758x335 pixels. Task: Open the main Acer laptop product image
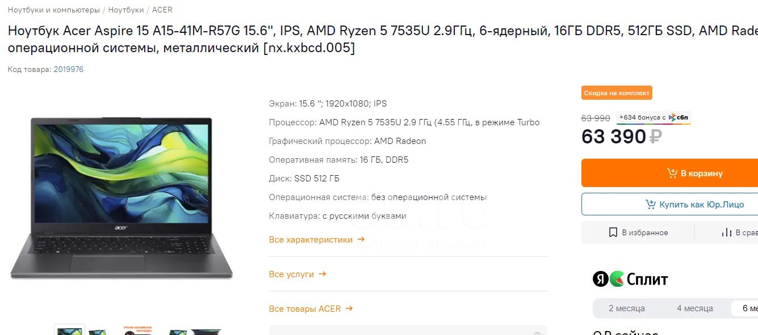122,198
